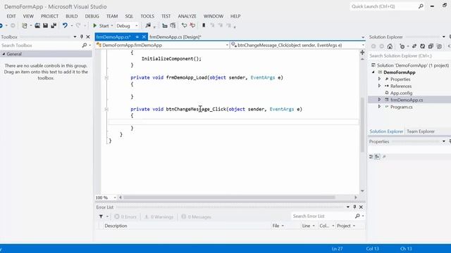Click the uncomment lines icon
This screenshot has height=253, width=451.
click(x=192, y=25)
